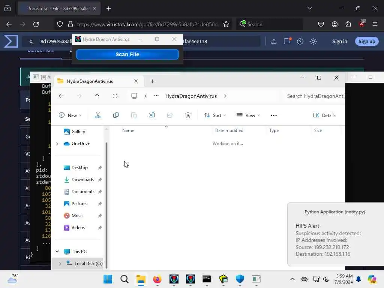Open Gallery in navigation pane
This screenshot has height=288, width=384.
point(78,132)
